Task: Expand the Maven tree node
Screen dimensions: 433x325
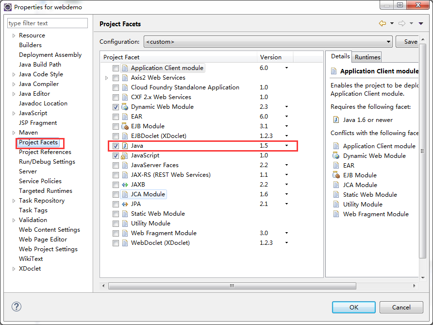Action: 14,133
